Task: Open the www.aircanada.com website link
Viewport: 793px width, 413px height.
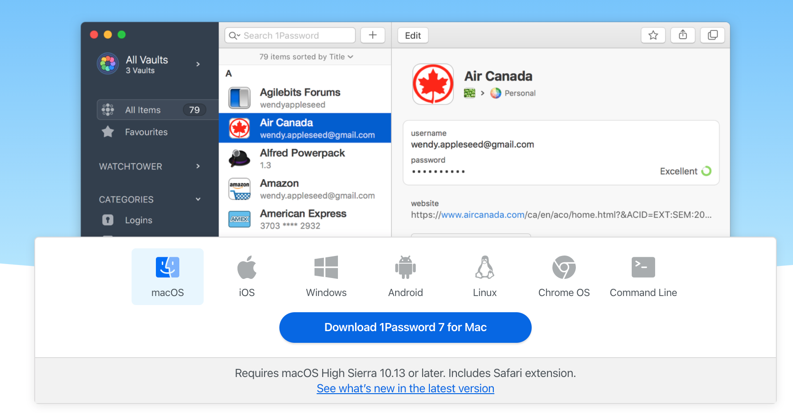Action: (483, 215)
